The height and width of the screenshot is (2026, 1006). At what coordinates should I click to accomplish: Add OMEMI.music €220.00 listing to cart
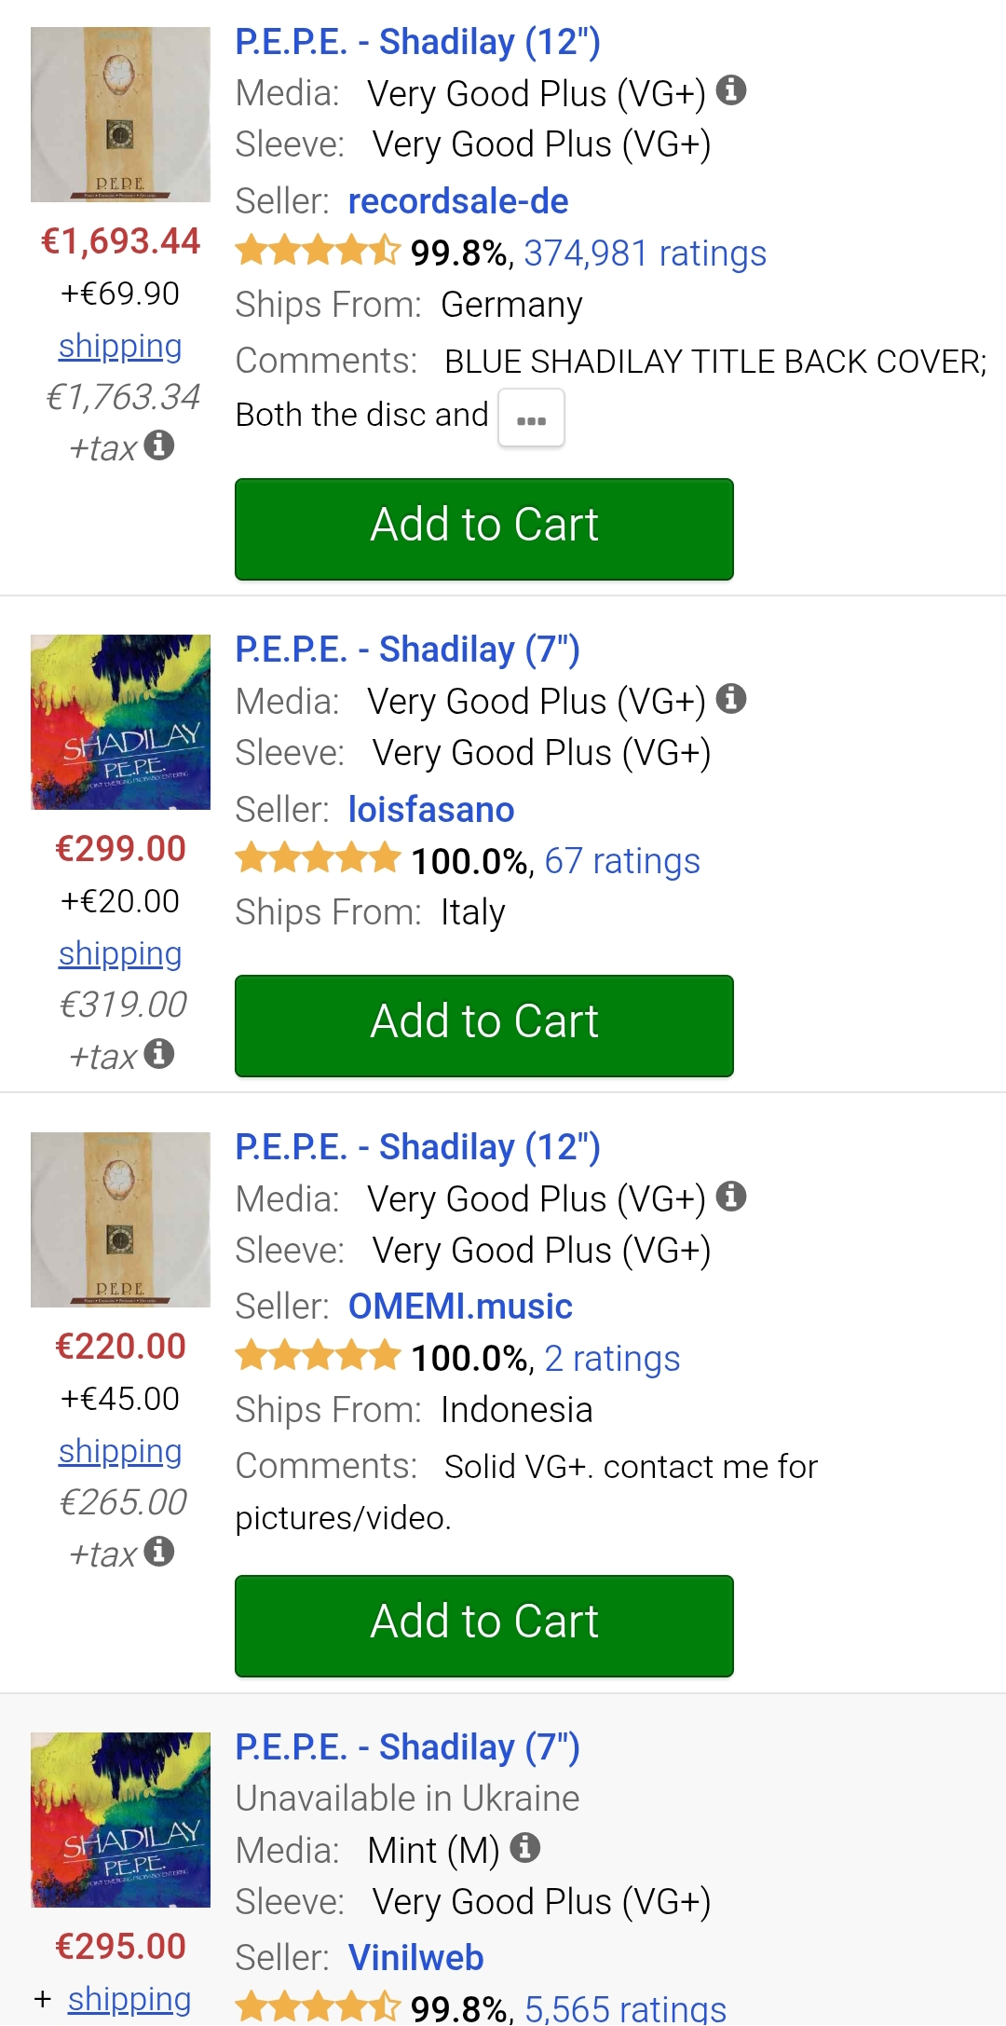[x=484, y=1625]
